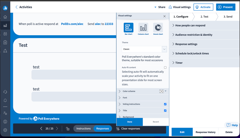The width and height of the screenshot is (240, 138).
Task: Click the lock icon in bottom toolbar
Action: click(x=68, y=129)
